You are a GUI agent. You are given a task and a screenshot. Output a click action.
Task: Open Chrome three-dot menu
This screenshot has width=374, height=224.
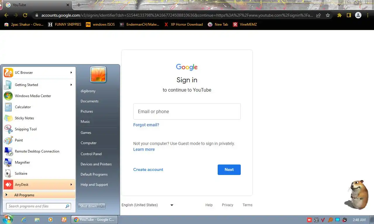tap(368, 15)
